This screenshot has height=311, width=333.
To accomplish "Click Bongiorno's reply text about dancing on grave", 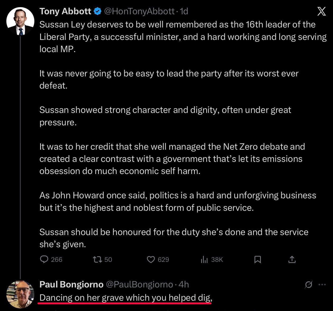I will [x=126, y=298].
